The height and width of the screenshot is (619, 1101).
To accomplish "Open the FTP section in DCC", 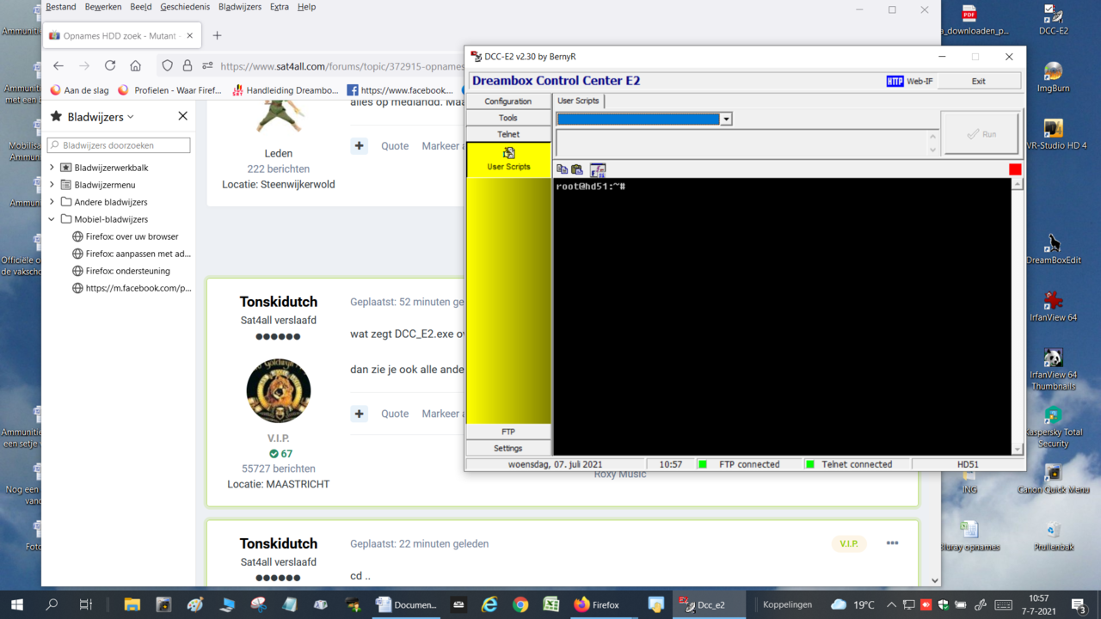I will click(508, 432).
